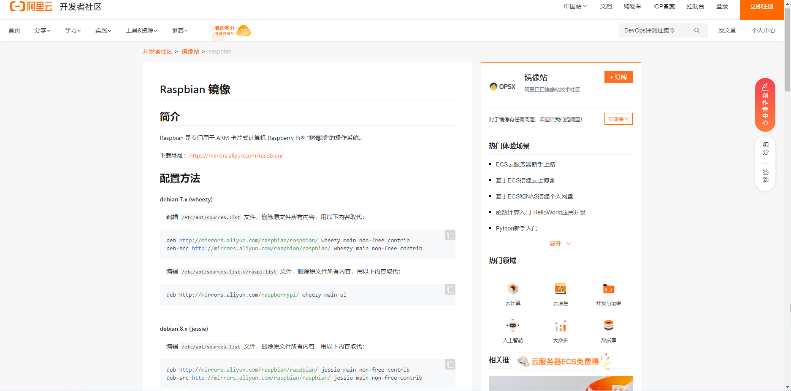
Task: Open the 实践 menu
Action: [x=103, y=30]
